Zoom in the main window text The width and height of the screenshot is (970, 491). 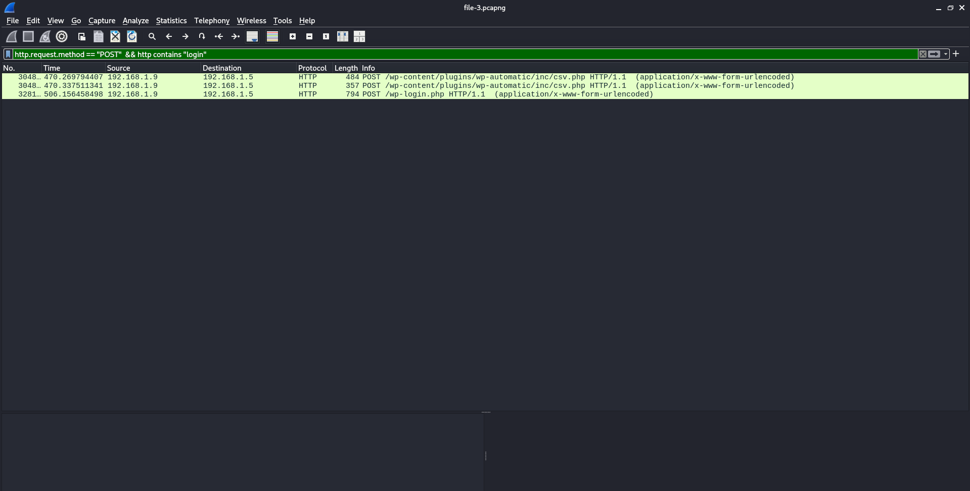pos(293,36)
